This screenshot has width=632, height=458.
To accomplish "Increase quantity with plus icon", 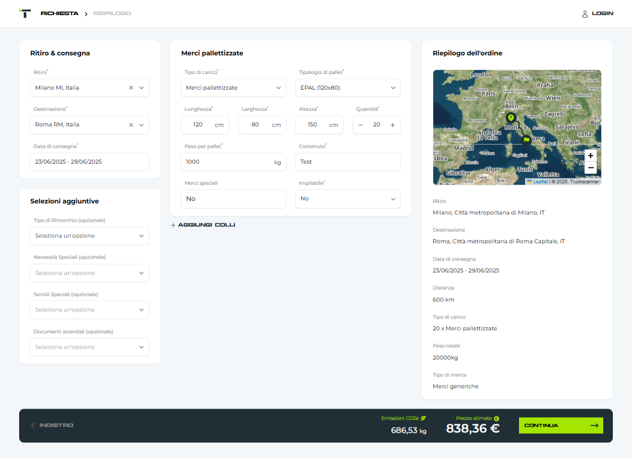I will click(x=392, y=125).
